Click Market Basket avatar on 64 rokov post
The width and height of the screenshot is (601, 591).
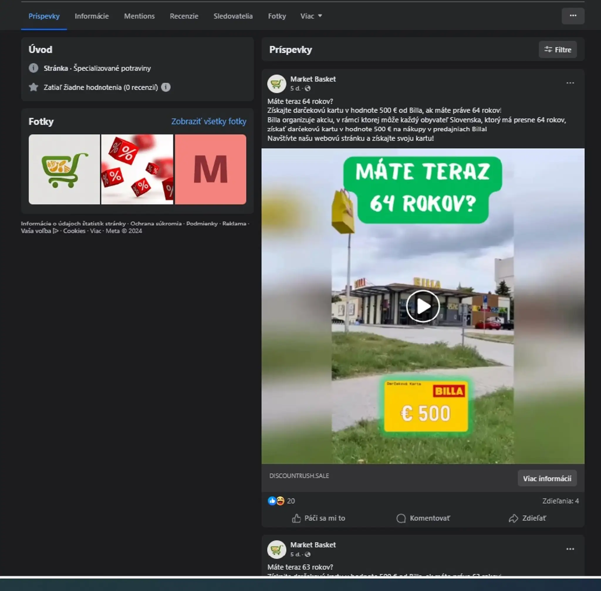pos(276,83)
